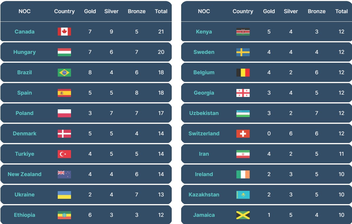Click the Ukraine NOC name
This screenshot has width=352, height=224.
point(25,195)
